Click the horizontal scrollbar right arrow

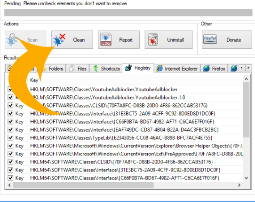coord(239,185)
